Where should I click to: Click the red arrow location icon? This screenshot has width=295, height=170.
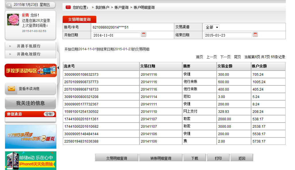point(68,7)
